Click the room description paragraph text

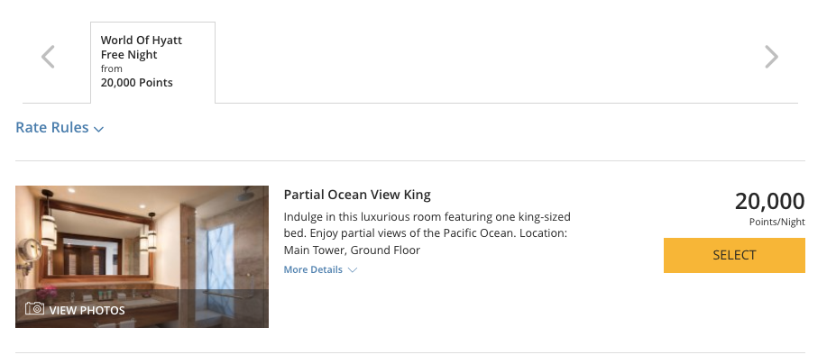[x=427, y=233]
